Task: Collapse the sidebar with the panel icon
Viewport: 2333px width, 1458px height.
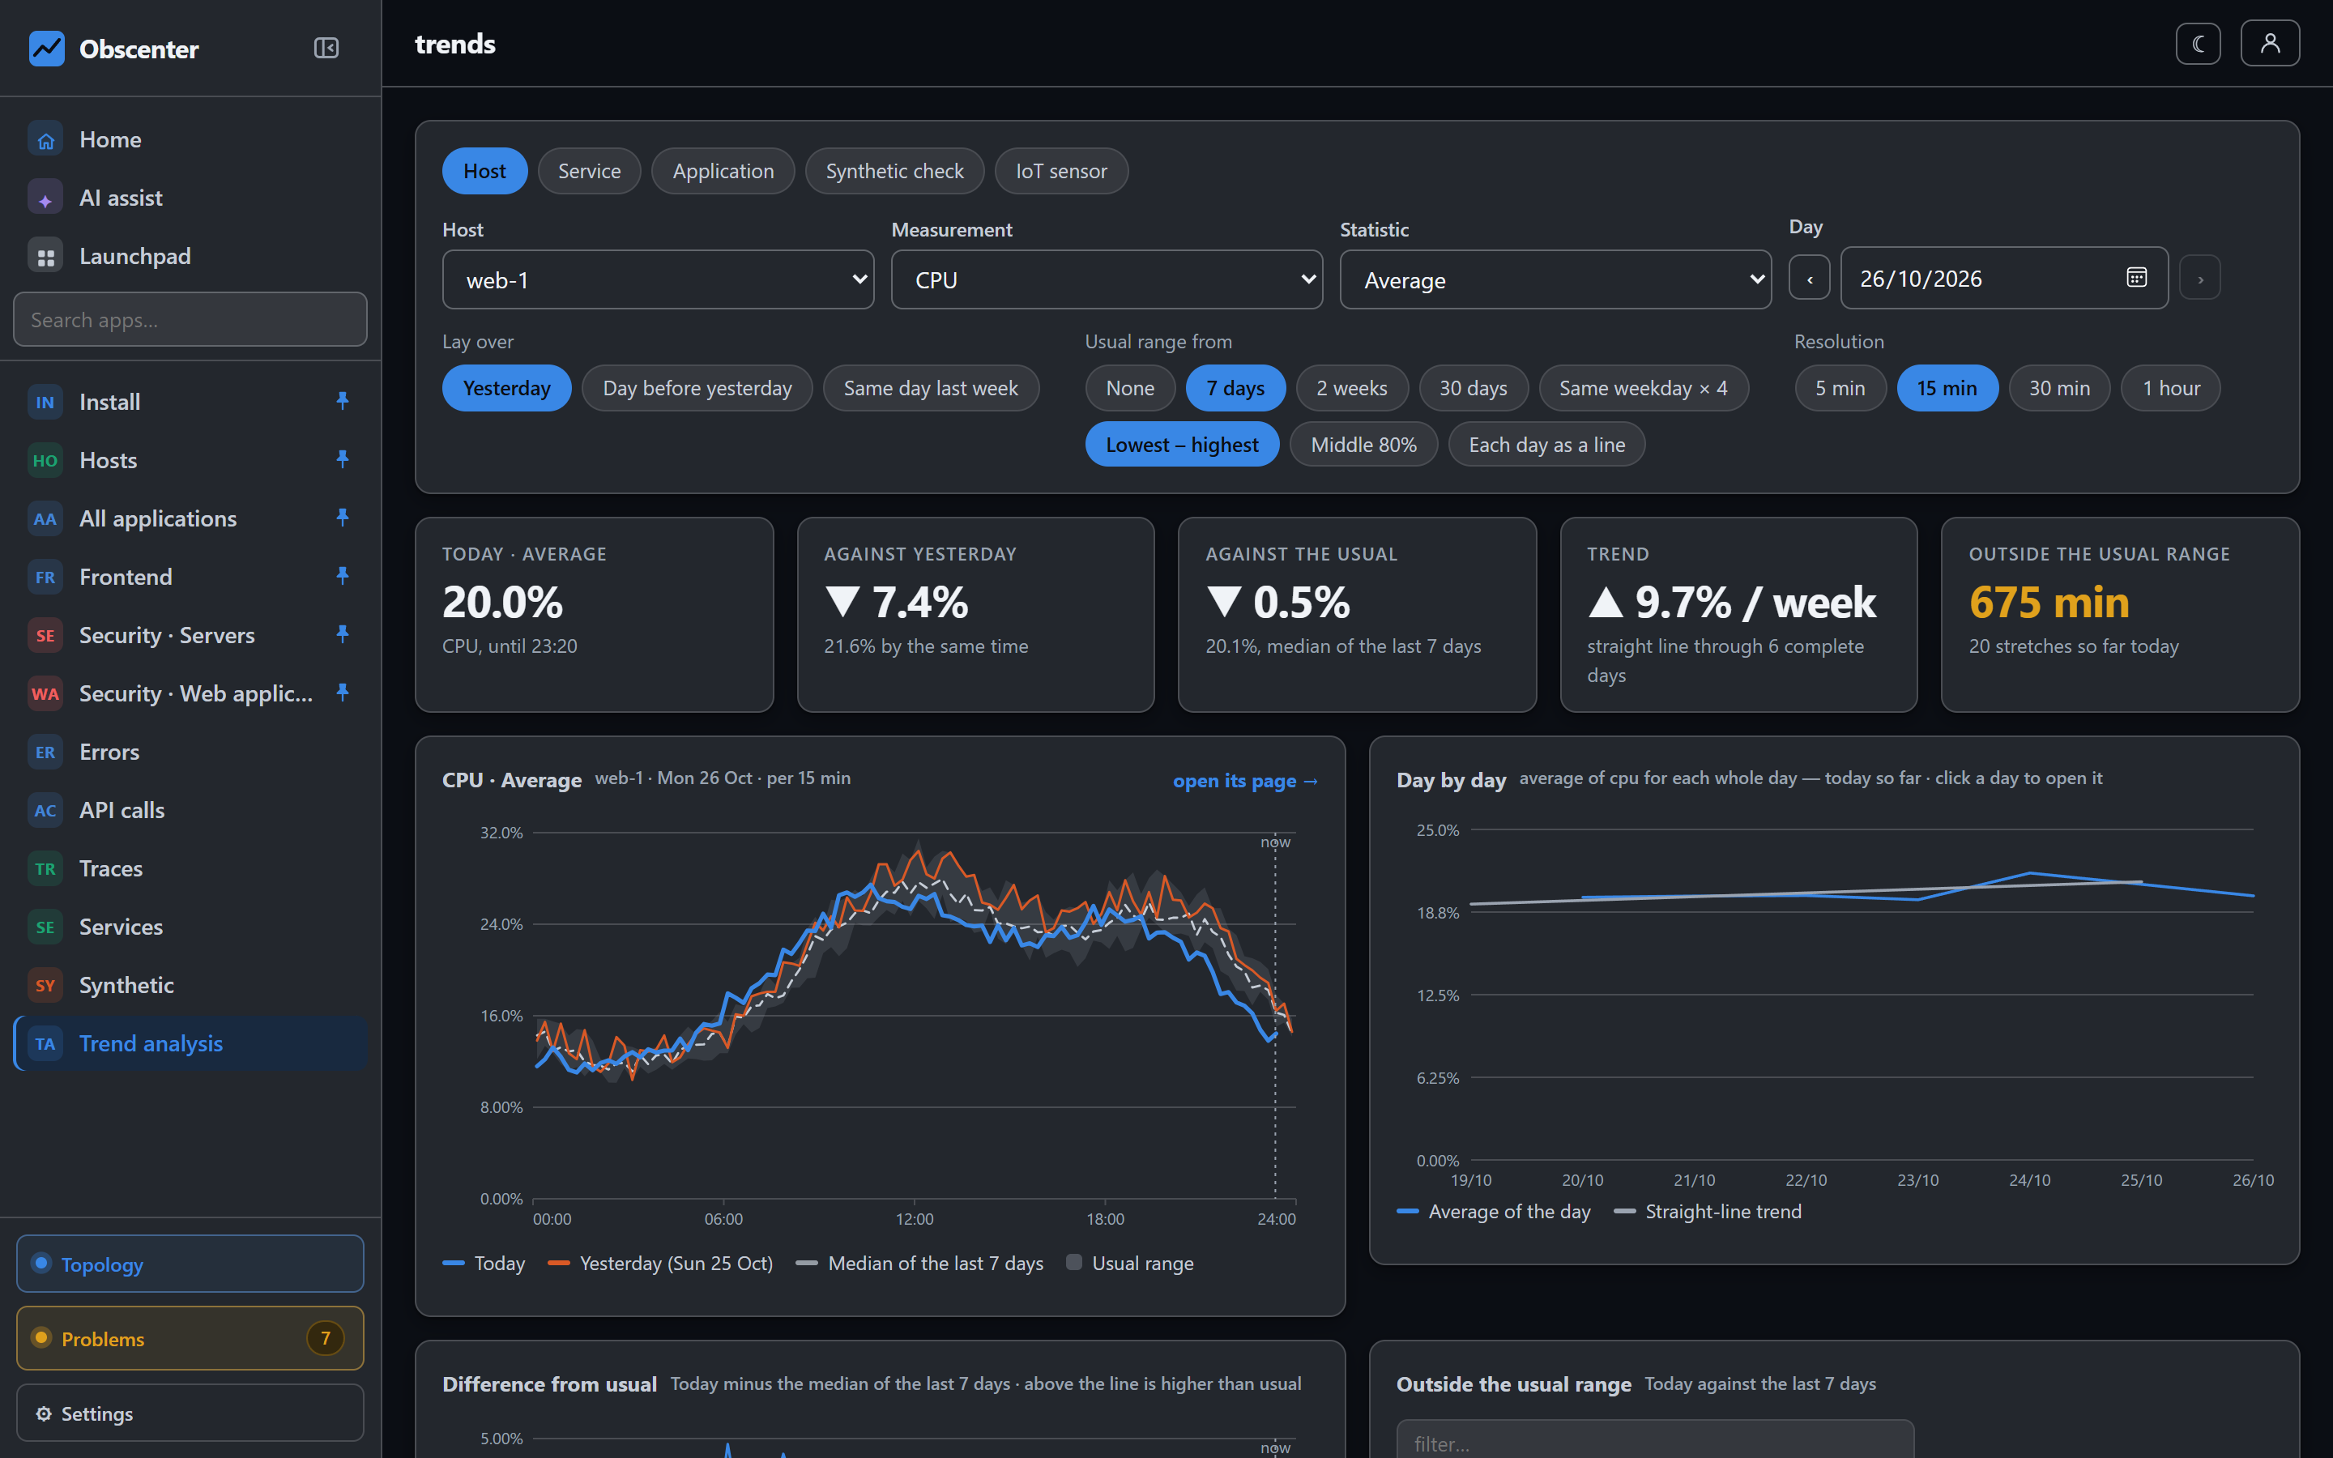Action: (x=326, y=47)
